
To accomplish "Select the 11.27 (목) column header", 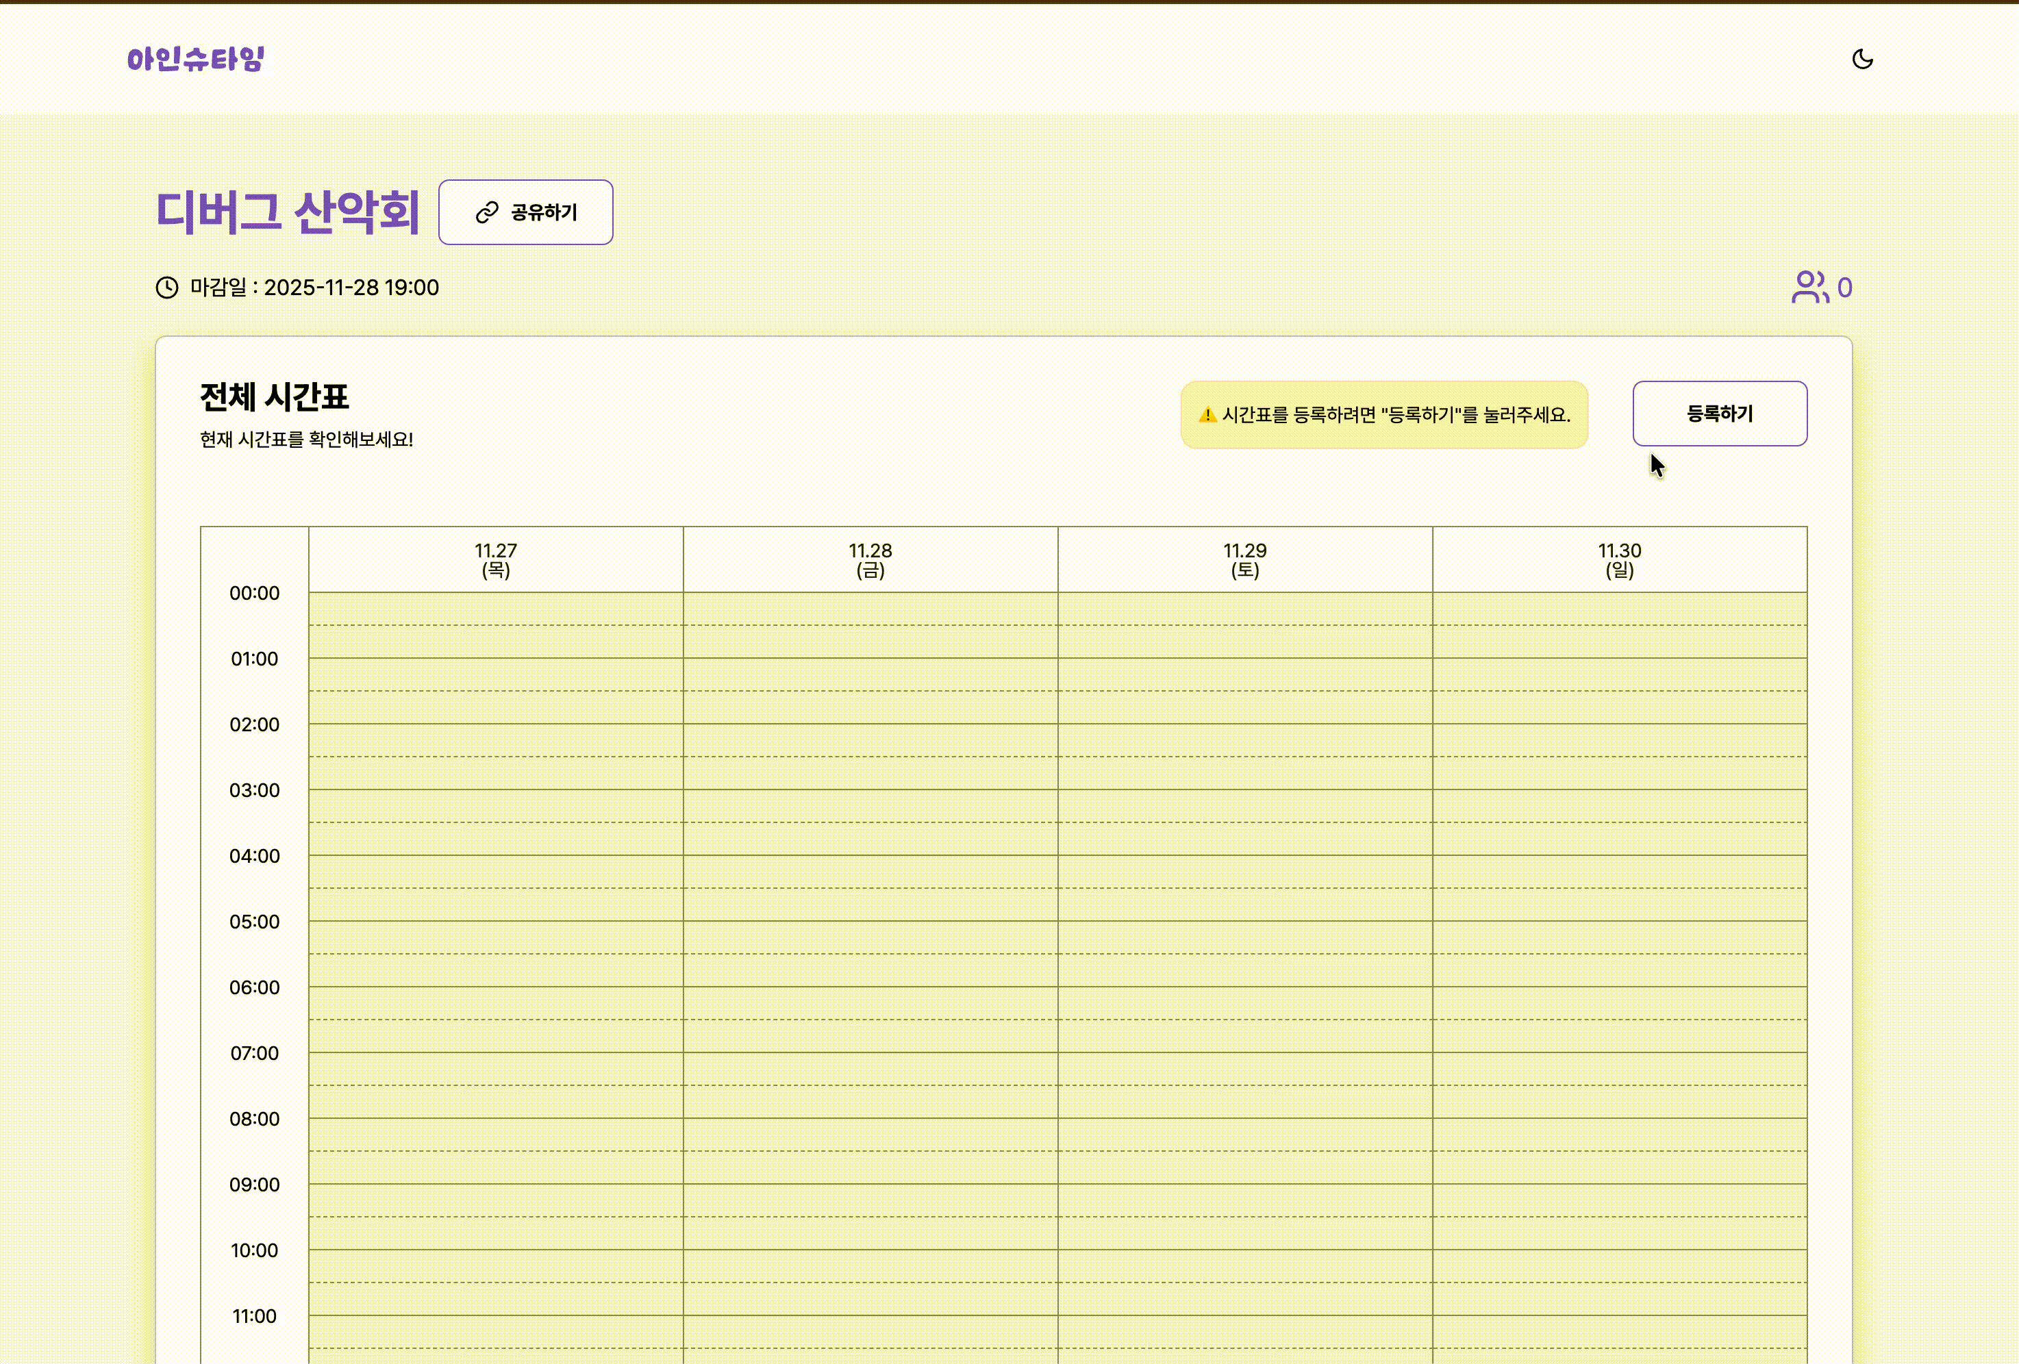I will [x=495, y=559].
